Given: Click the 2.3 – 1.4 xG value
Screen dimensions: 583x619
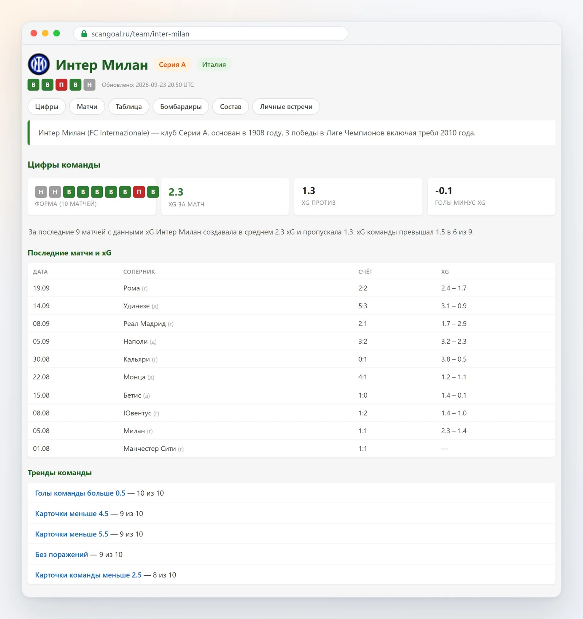Looking at the screenshot, I should [454, 431].
